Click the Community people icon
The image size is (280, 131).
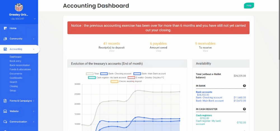pos(5,39)
